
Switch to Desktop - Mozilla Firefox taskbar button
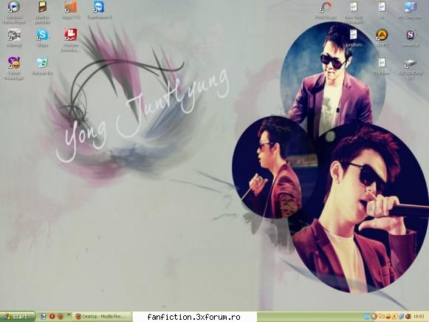pos(103,317)
